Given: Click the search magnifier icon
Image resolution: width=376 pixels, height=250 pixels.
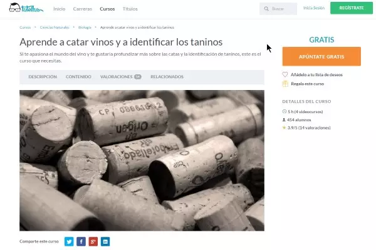Looking at the screenshot, I should tap(266, 9).
